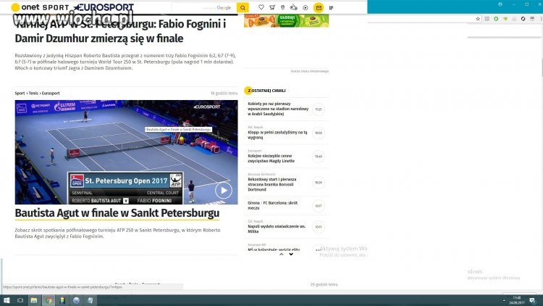Click the circular play icon in Onet header
The image size is (543, 306).
(305, 7)
